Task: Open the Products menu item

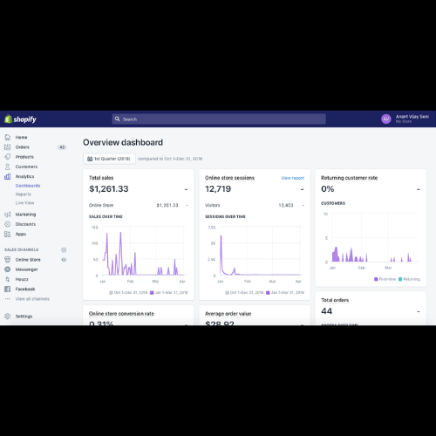Action: (x=24, y=157)
